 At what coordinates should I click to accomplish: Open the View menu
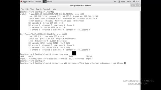(x=32, y=9)
